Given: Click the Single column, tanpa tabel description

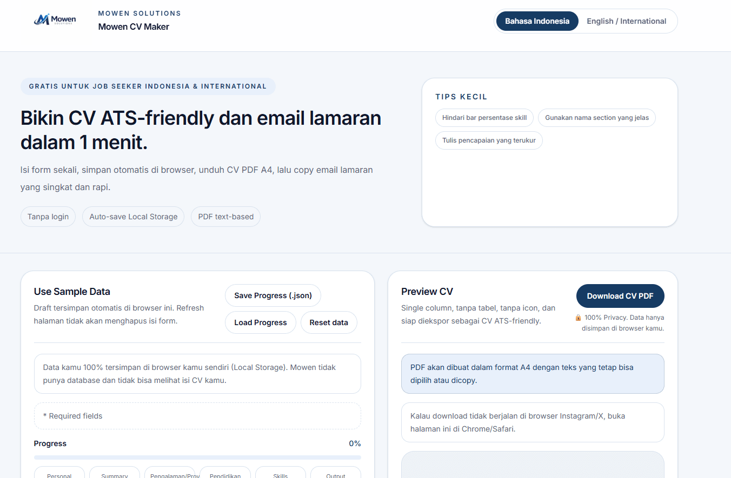Looking at the screenshot, I should pyautogui.click(x=479, y=314).
